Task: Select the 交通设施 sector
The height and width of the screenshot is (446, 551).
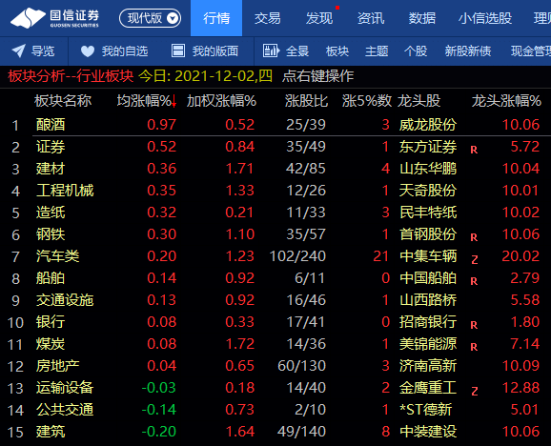Action: 65,300
